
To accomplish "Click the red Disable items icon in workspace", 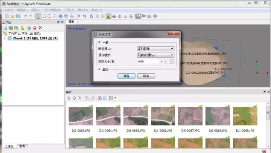I will click(35, 28).
